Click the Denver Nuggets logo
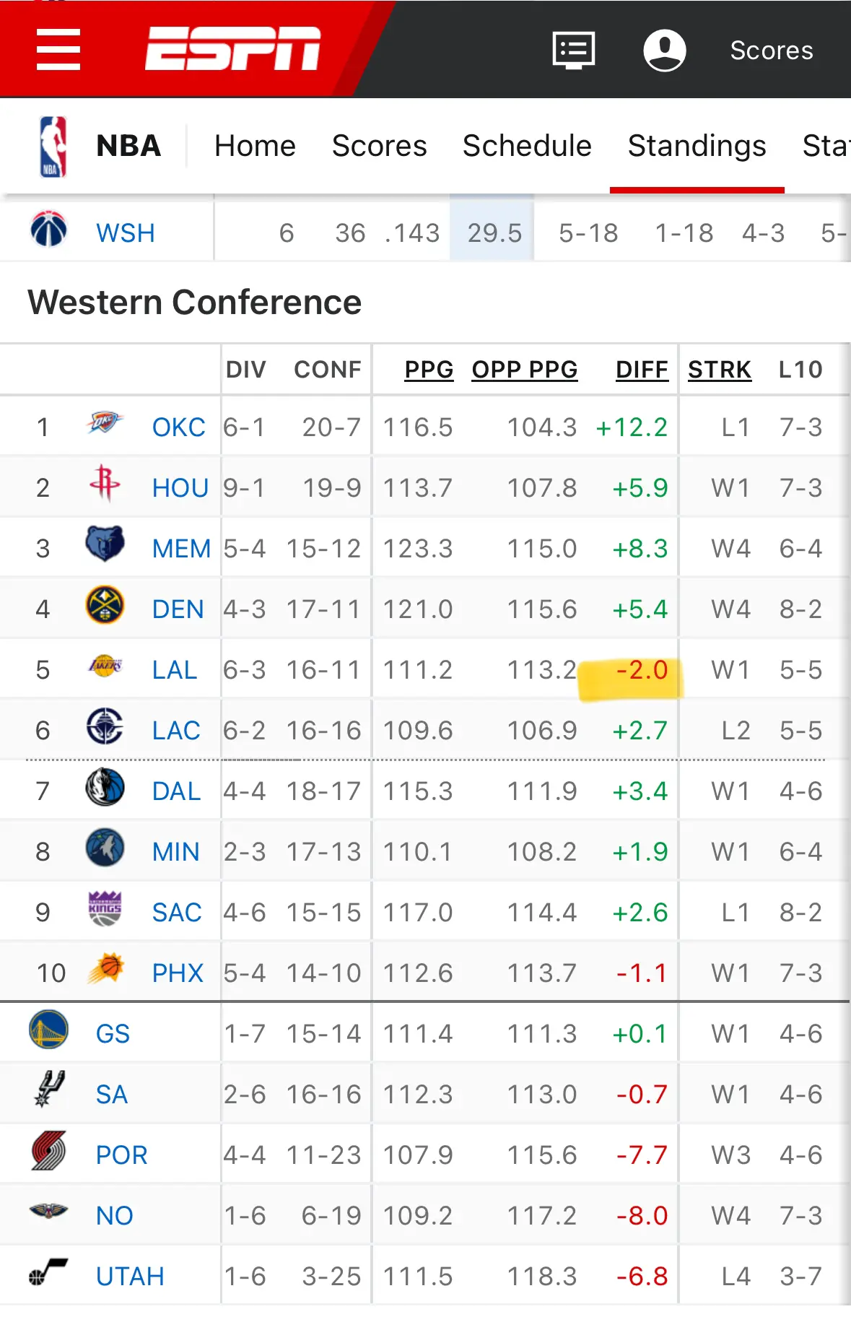Screen dimensions: 851x1317 (x=105, y=605)
